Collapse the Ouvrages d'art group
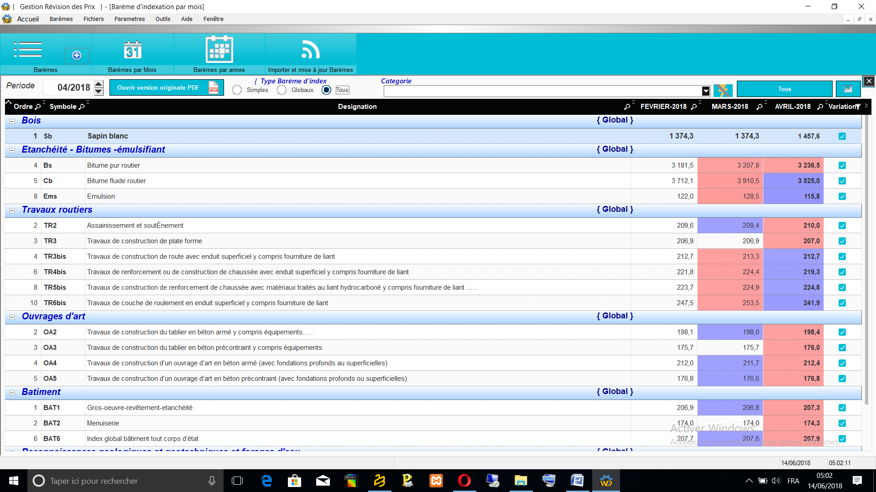The image size is (876, 492). (x=12, y=317)
